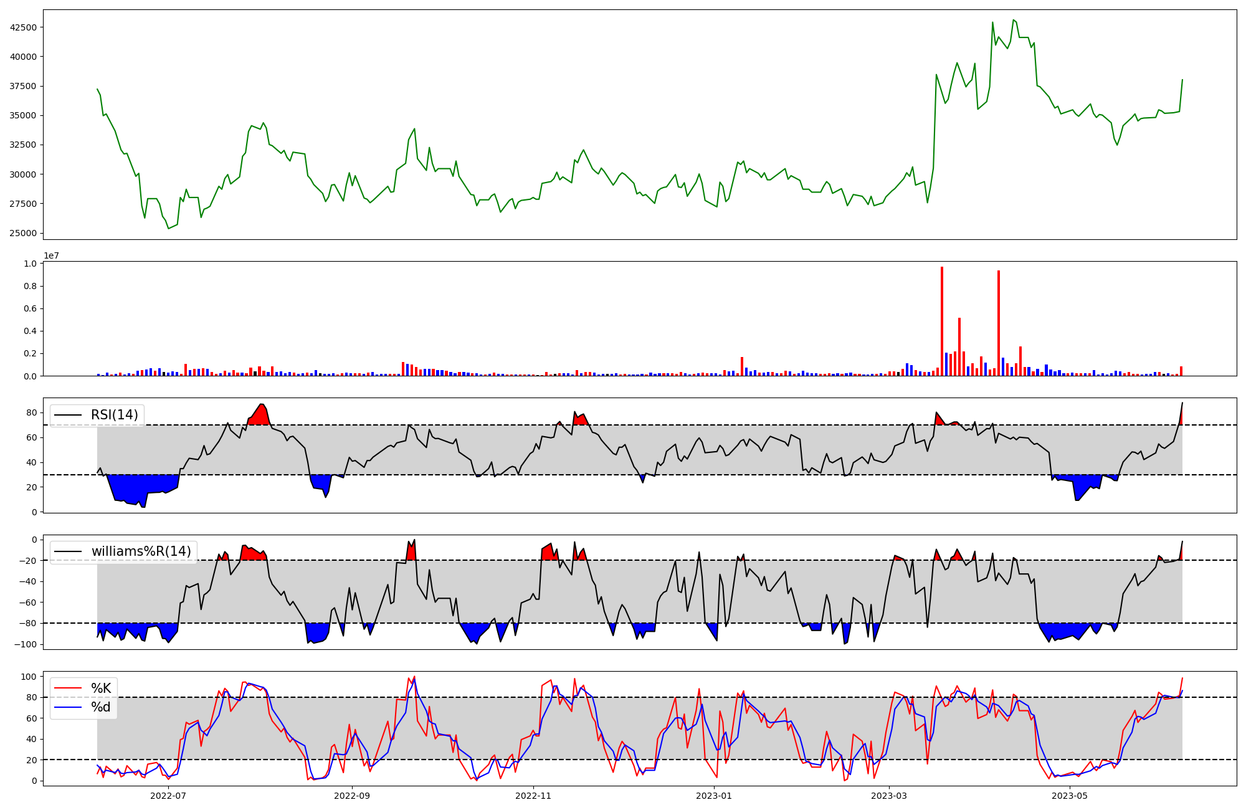Click the 37500 price axis tick label

[x=24, y=86]
